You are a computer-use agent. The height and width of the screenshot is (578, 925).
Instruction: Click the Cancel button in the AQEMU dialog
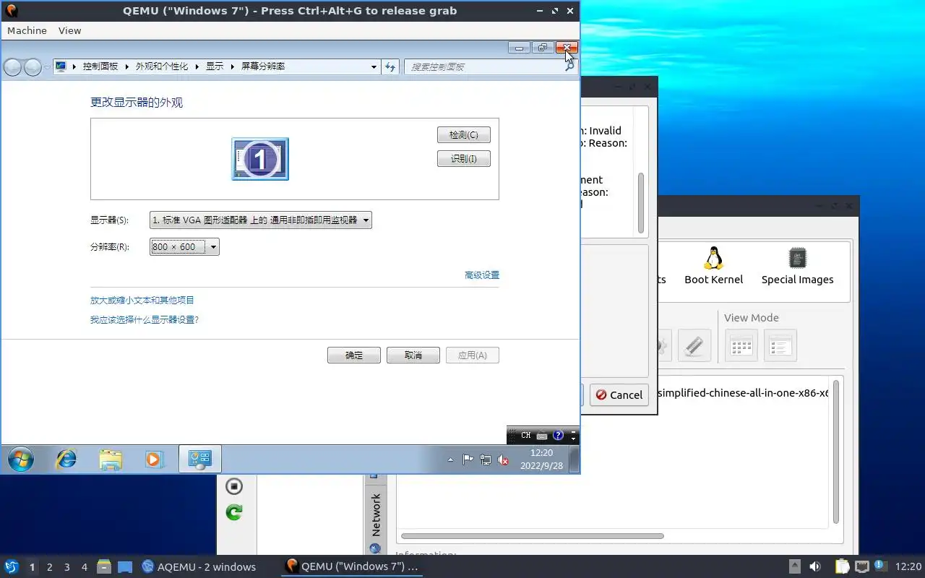[619, 394]
